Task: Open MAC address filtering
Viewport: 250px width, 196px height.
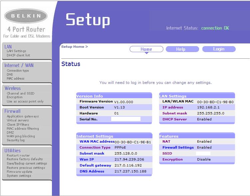Action: click(23, 128)
